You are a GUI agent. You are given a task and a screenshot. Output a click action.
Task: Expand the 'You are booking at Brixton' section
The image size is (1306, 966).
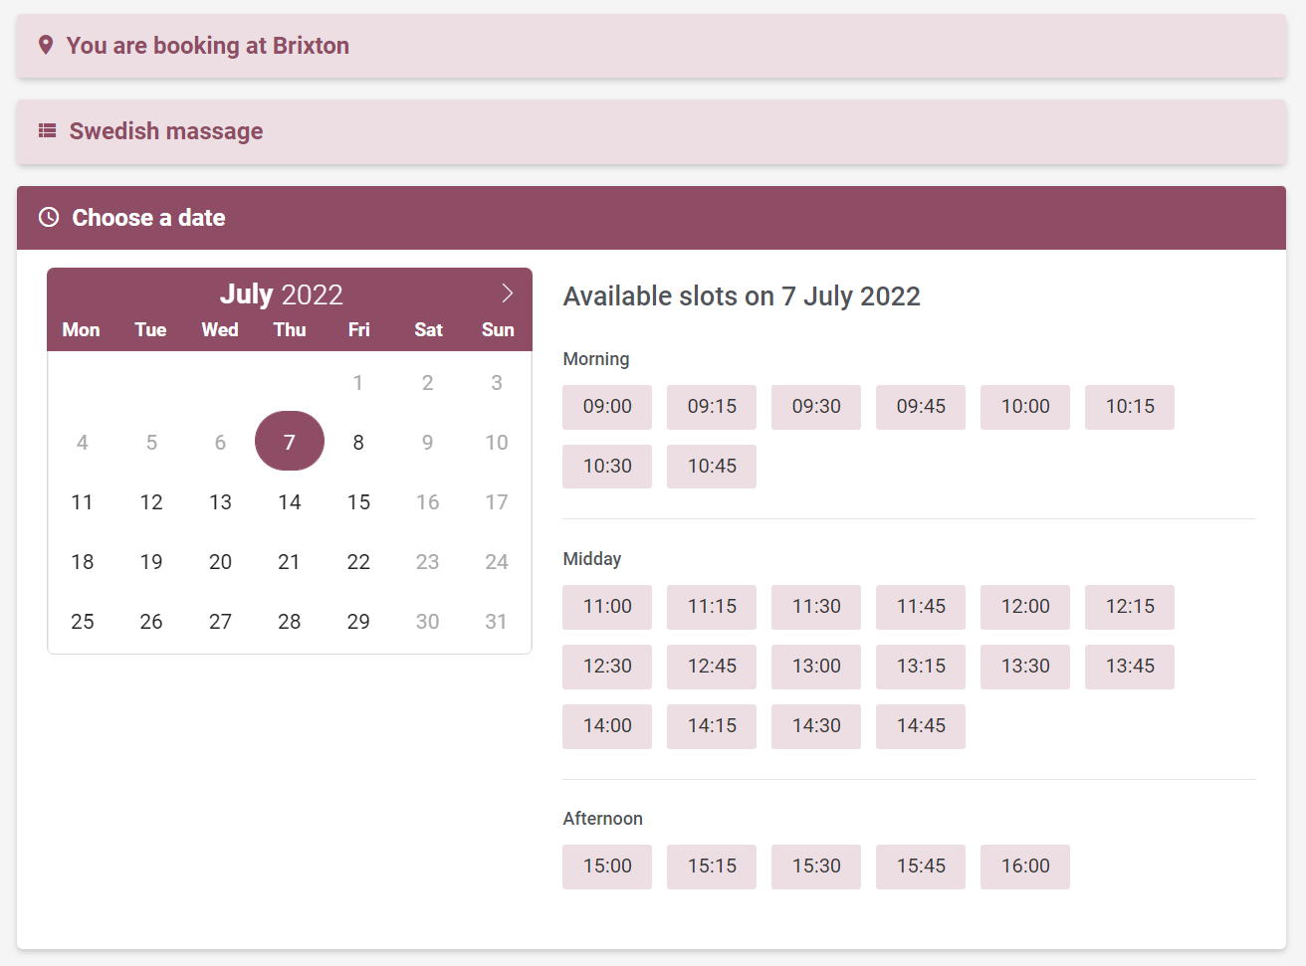coord(651,46)
